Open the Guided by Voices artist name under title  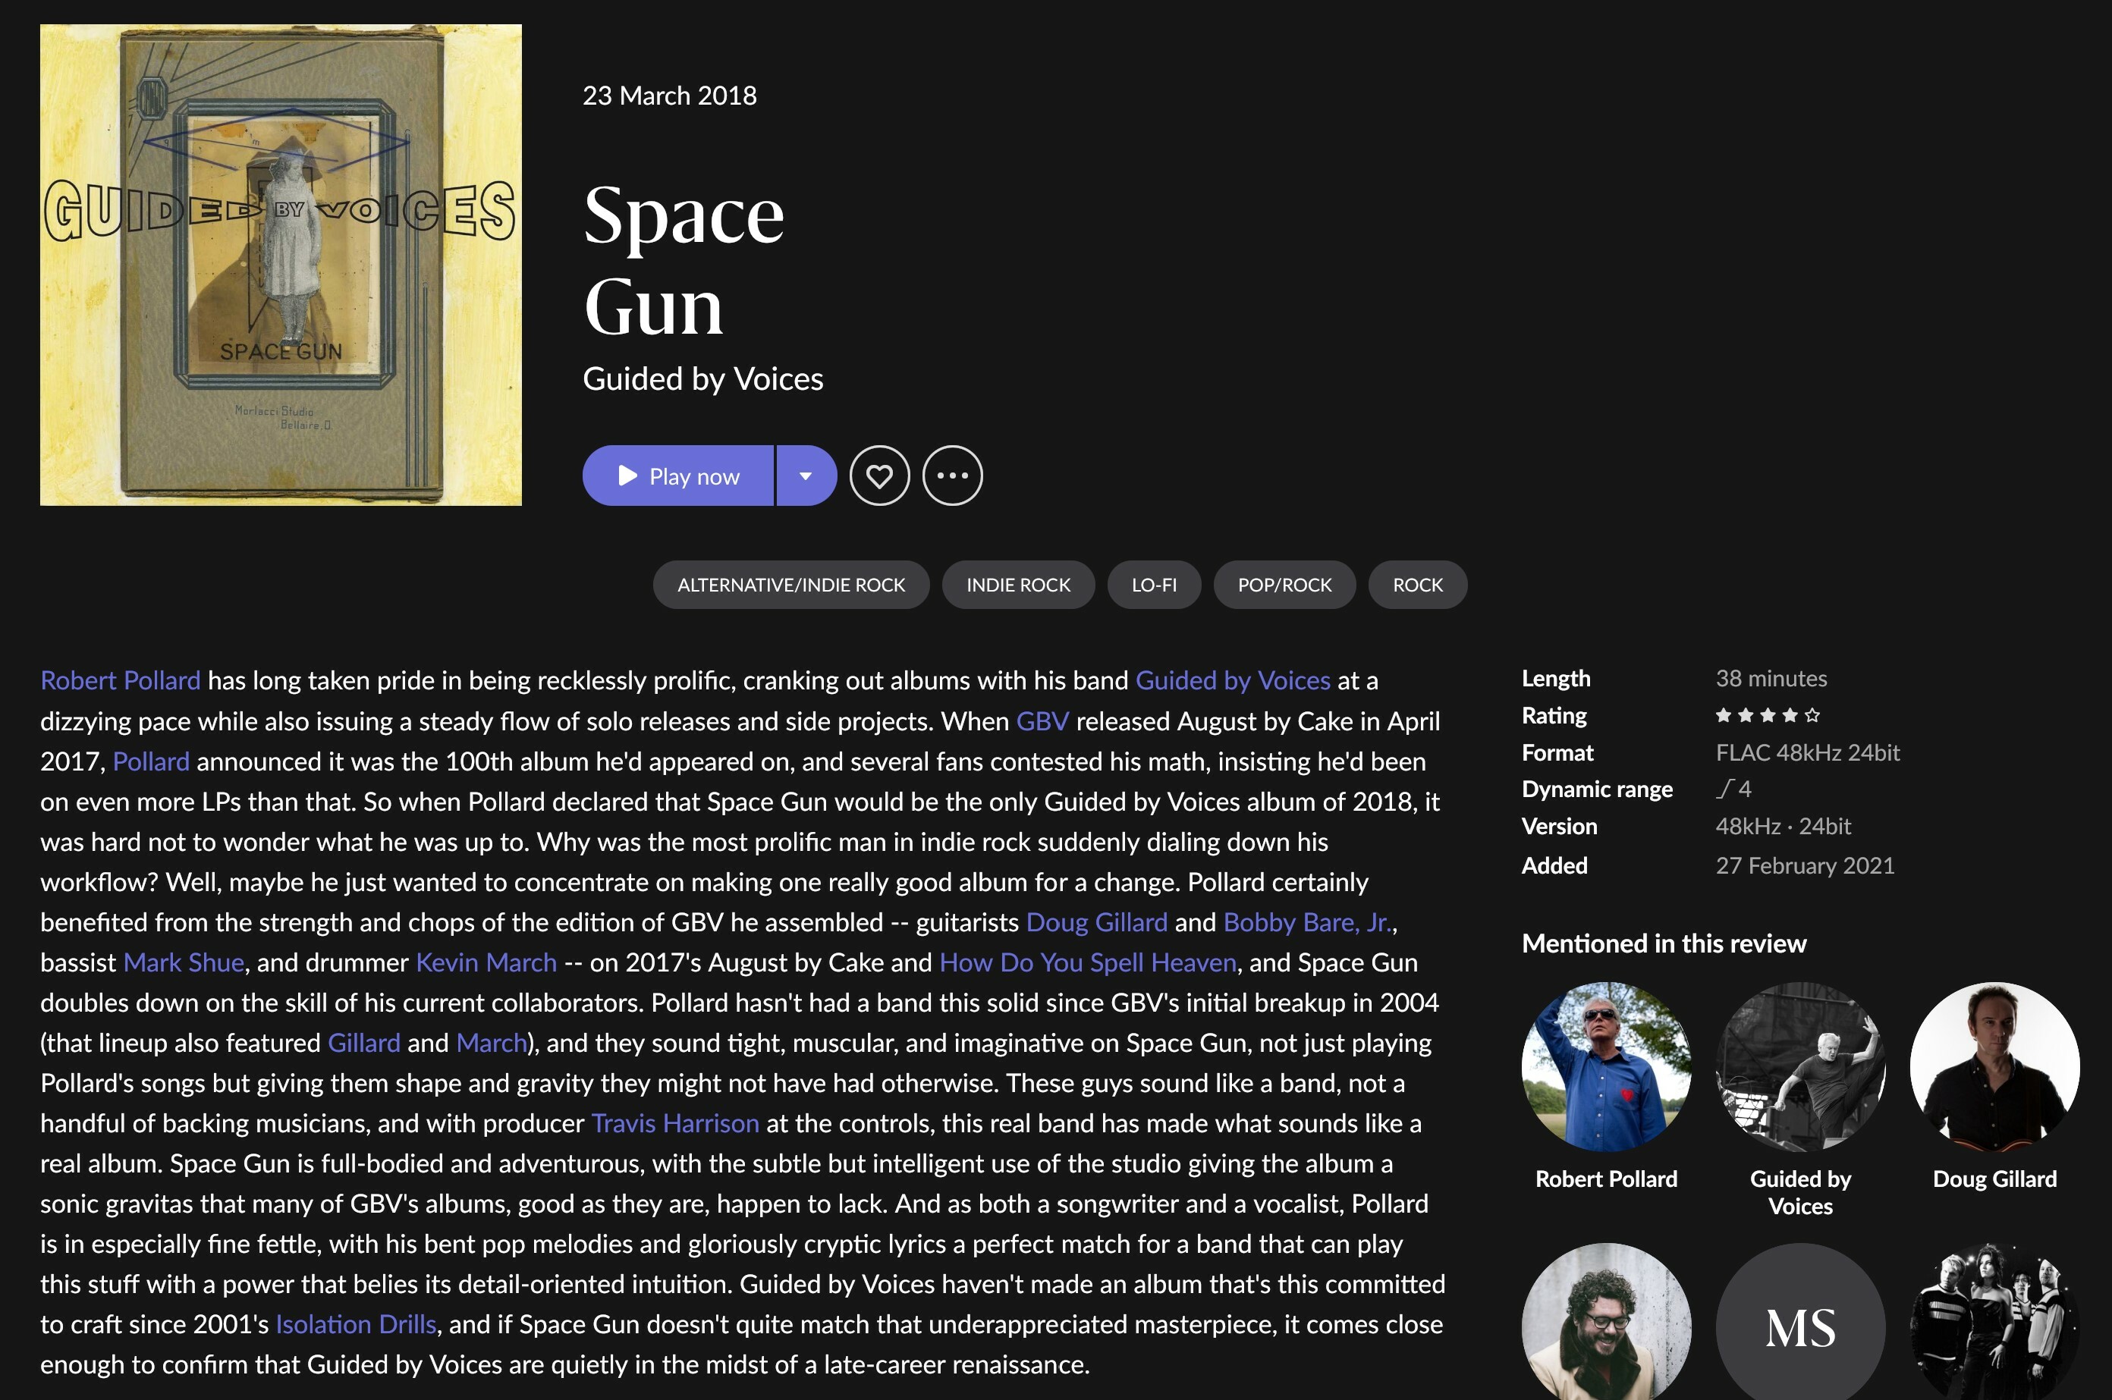702,378
